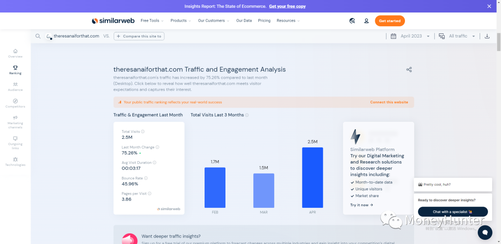Click the download report icon
The image size is (501, 244).
pyautogui.click(x=487, y=37)
